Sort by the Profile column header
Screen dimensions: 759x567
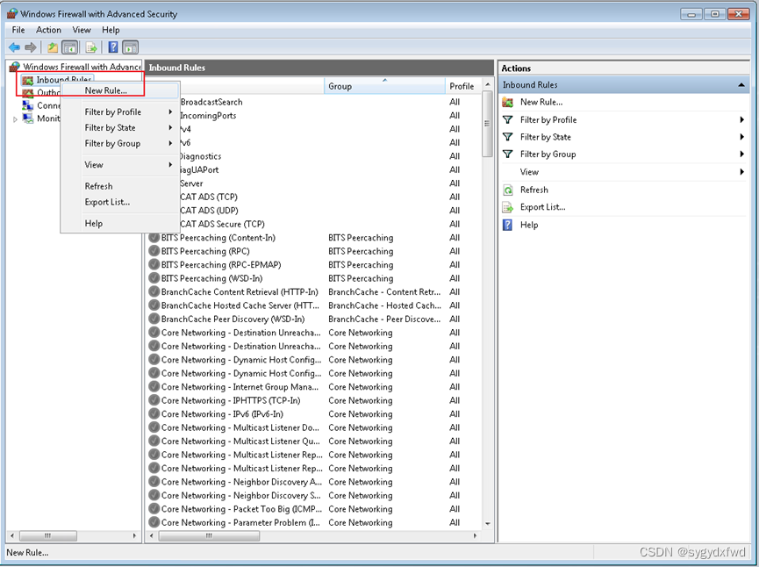tap(463, 86)
